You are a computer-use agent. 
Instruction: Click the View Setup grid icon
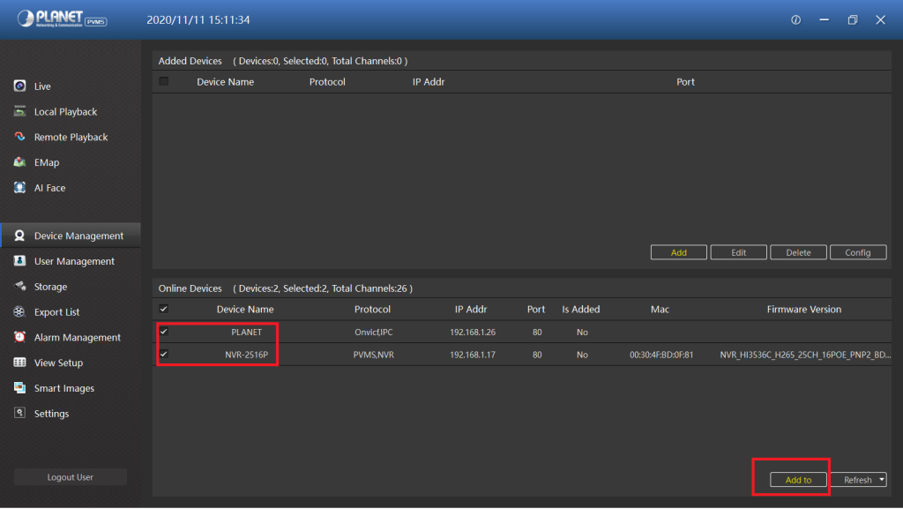(x=19, y=363)
